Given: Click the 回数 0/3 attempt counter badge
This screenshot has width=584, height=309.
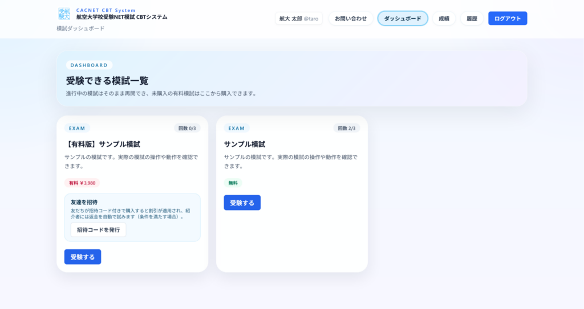Looking at the screenshot, I should 187,128.
